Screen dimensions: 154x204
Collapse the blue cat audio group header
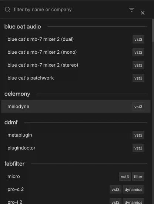[x=23, y=27]
